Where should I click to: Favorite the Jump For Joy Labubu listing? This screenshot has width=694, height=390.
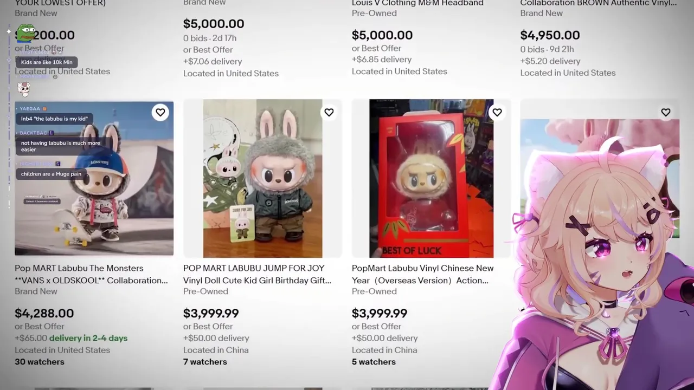pyautogui.click(x=329, y=112)
